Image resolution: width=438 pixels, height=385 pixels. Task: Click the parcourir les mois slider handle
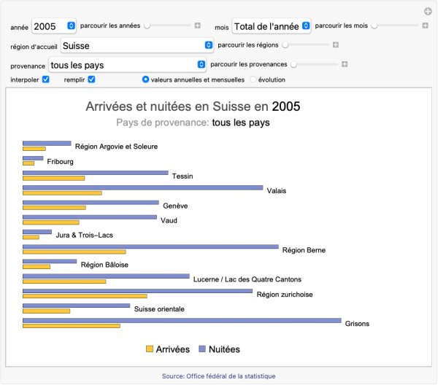point(374,26)
